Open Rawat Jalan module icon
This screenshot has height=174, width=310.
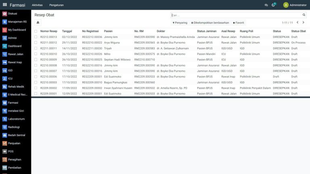tap(4, 54)
